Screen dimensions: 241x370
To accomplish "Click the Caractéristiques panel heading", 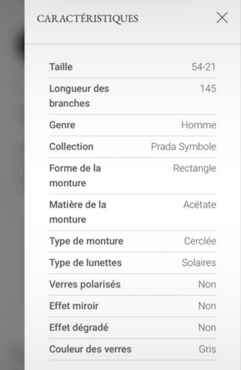I will point(87,18).
